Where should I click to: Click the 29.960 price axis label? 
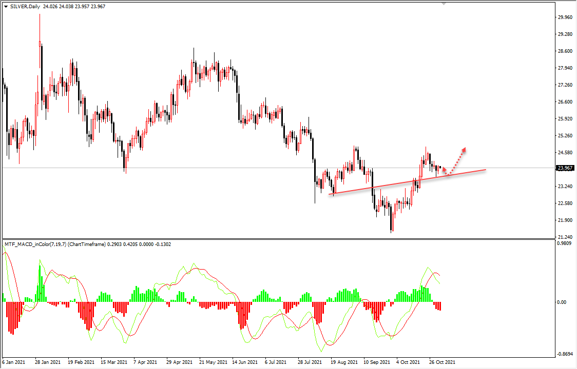[566, 17]
